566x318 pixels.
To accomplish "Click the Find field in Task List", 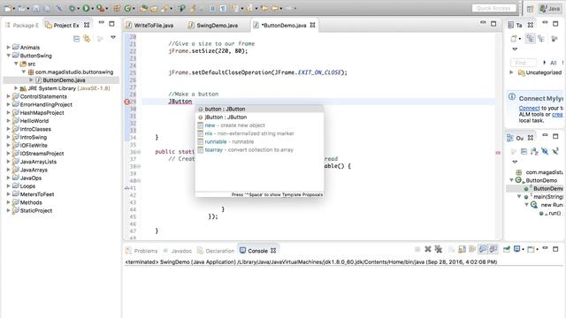I will click(x=523, y=63).
